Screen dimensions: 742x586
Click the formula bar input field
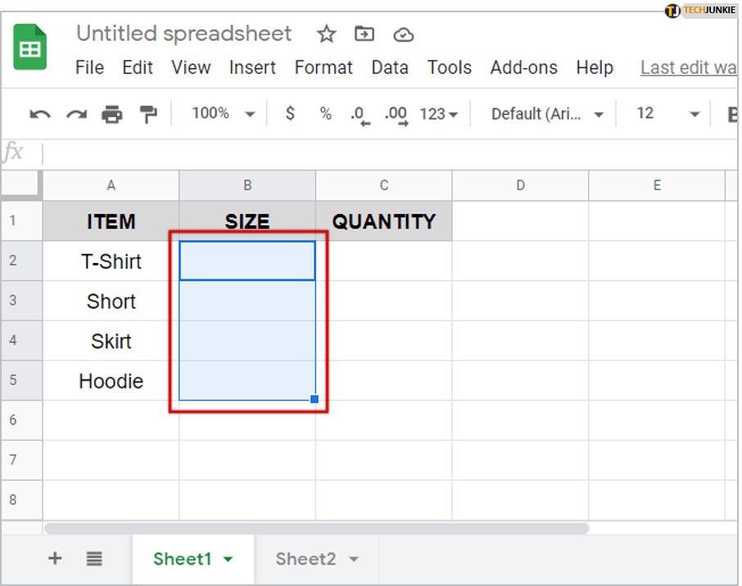[385, 153]
